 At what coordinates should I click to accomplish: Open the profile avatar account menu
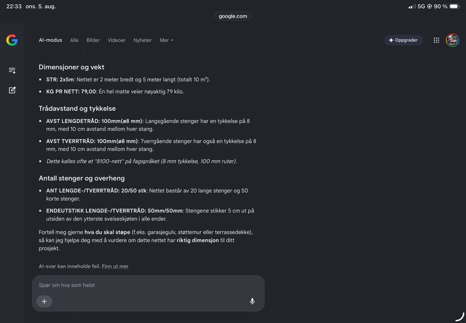(452, 40)
